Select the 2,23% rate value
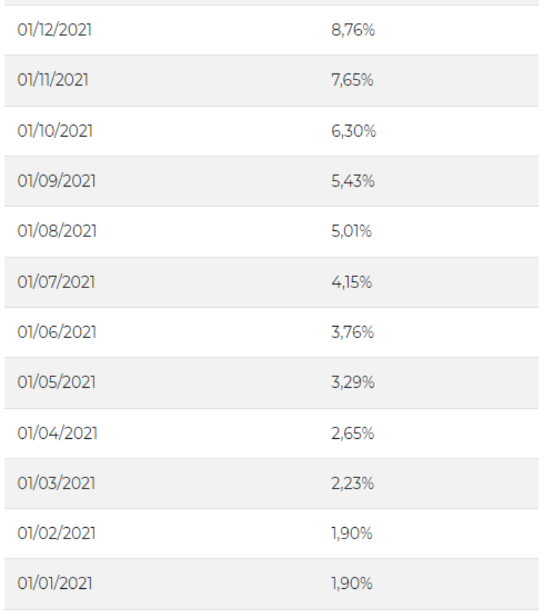Image resolution: width=543 pixels, height=612 pixels. coord(352,484)
